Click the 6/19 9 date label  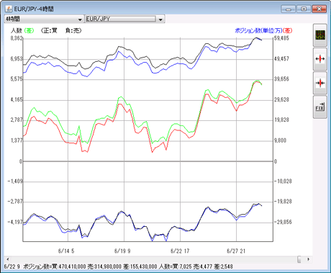122,251
